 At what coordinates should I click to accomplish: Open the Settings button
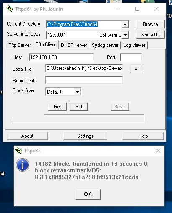85,136
